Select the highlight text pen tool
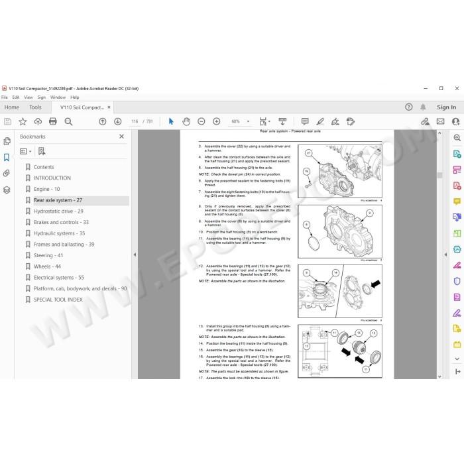 [x=320, y=121]
